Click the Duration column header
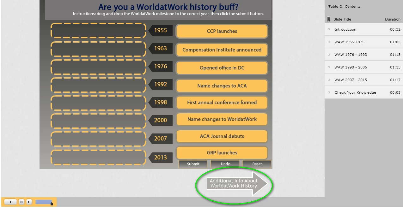The height and width of the screenshot is (213, 403). [x=393, y=19]
